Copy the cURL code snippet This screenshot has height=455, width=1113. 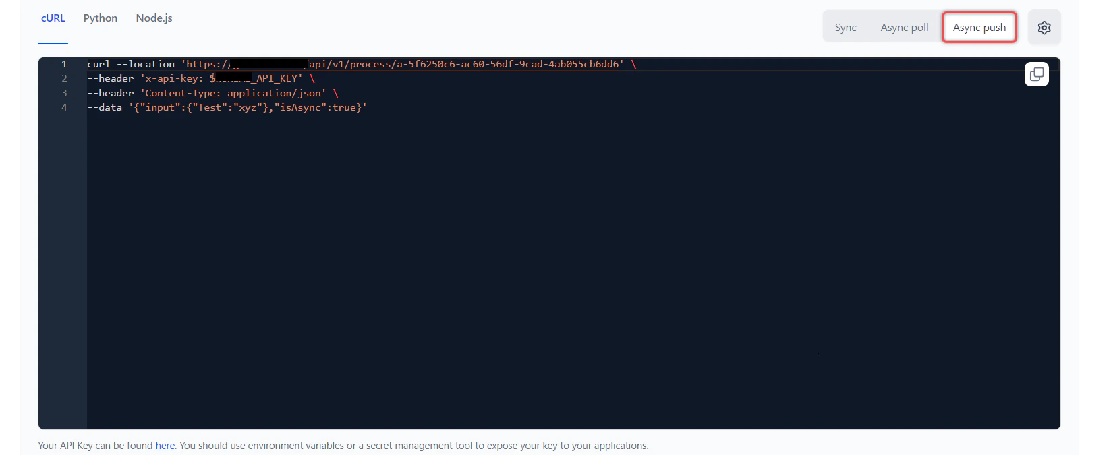pos(1037,74)
